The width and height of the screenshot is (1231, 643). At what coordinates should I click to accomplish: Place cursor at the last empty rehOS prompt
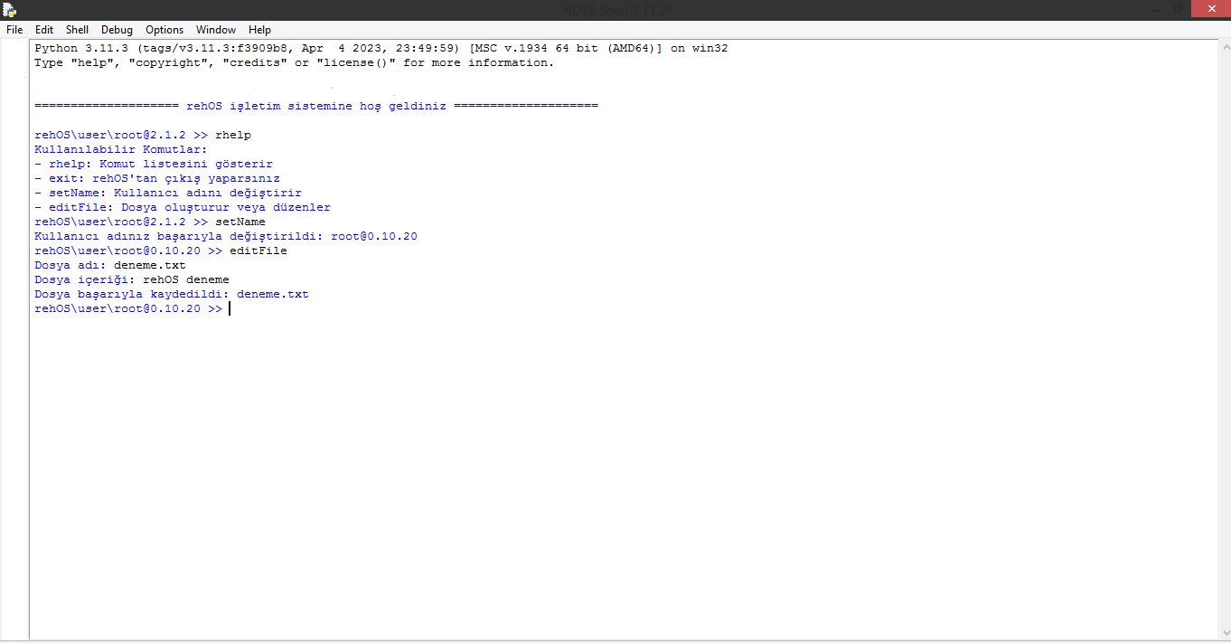click(230, 308)
